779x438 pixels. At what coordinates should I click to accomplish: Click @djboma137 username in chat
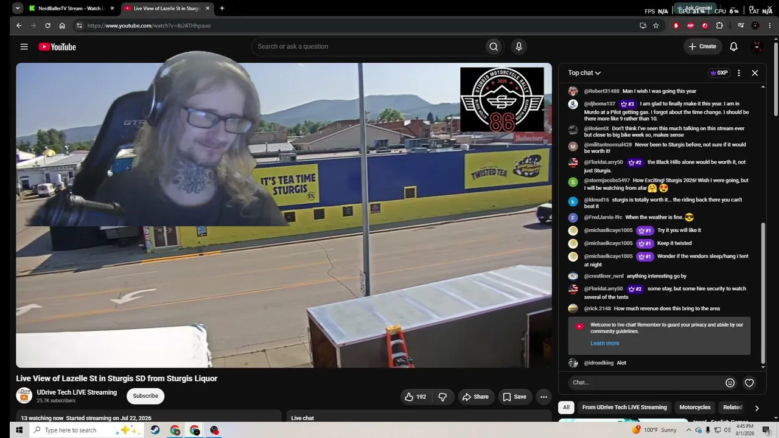pyautogui.click(x=599, y=104)
